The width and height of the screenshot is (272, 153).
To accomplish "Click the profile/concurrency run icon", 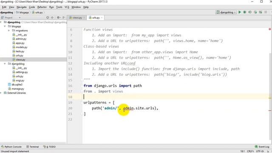I will [255, 12].
